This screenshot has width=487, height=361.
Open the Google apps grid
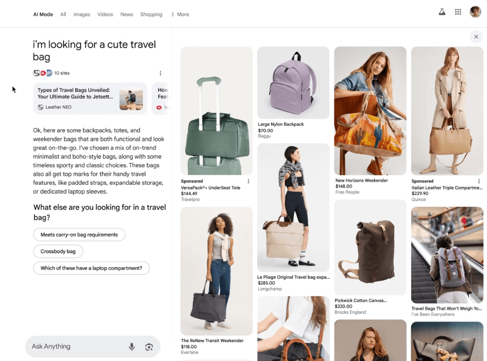click(458, 12)
